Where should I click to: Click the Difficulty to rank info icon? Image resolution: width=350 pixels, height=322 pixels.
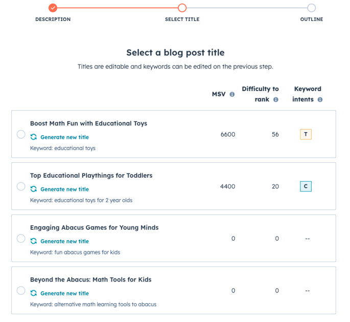[276, 99]
